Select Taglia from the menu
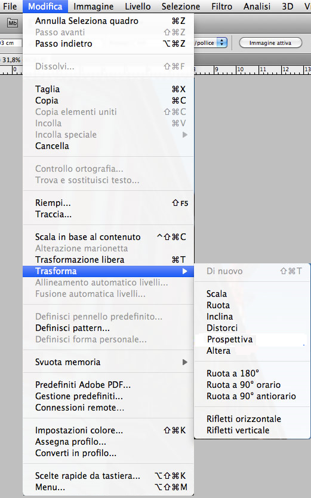Image resolution: width=311 pixels, height=498 pixels. (108, 89)
